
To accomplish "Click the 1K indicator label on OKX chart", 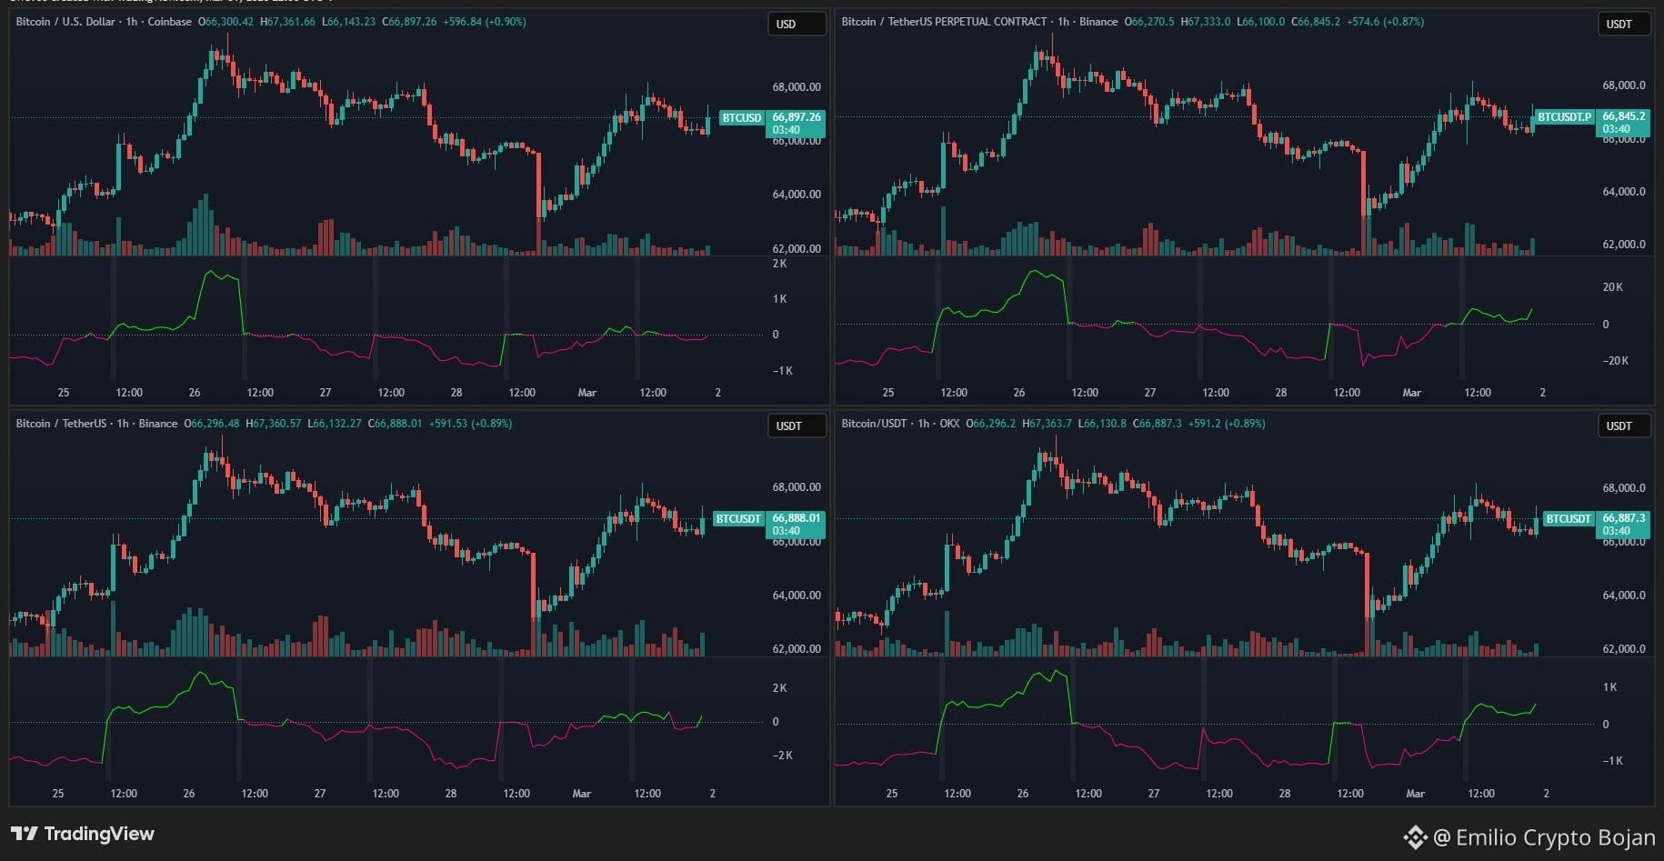I will pos(1610,687).
